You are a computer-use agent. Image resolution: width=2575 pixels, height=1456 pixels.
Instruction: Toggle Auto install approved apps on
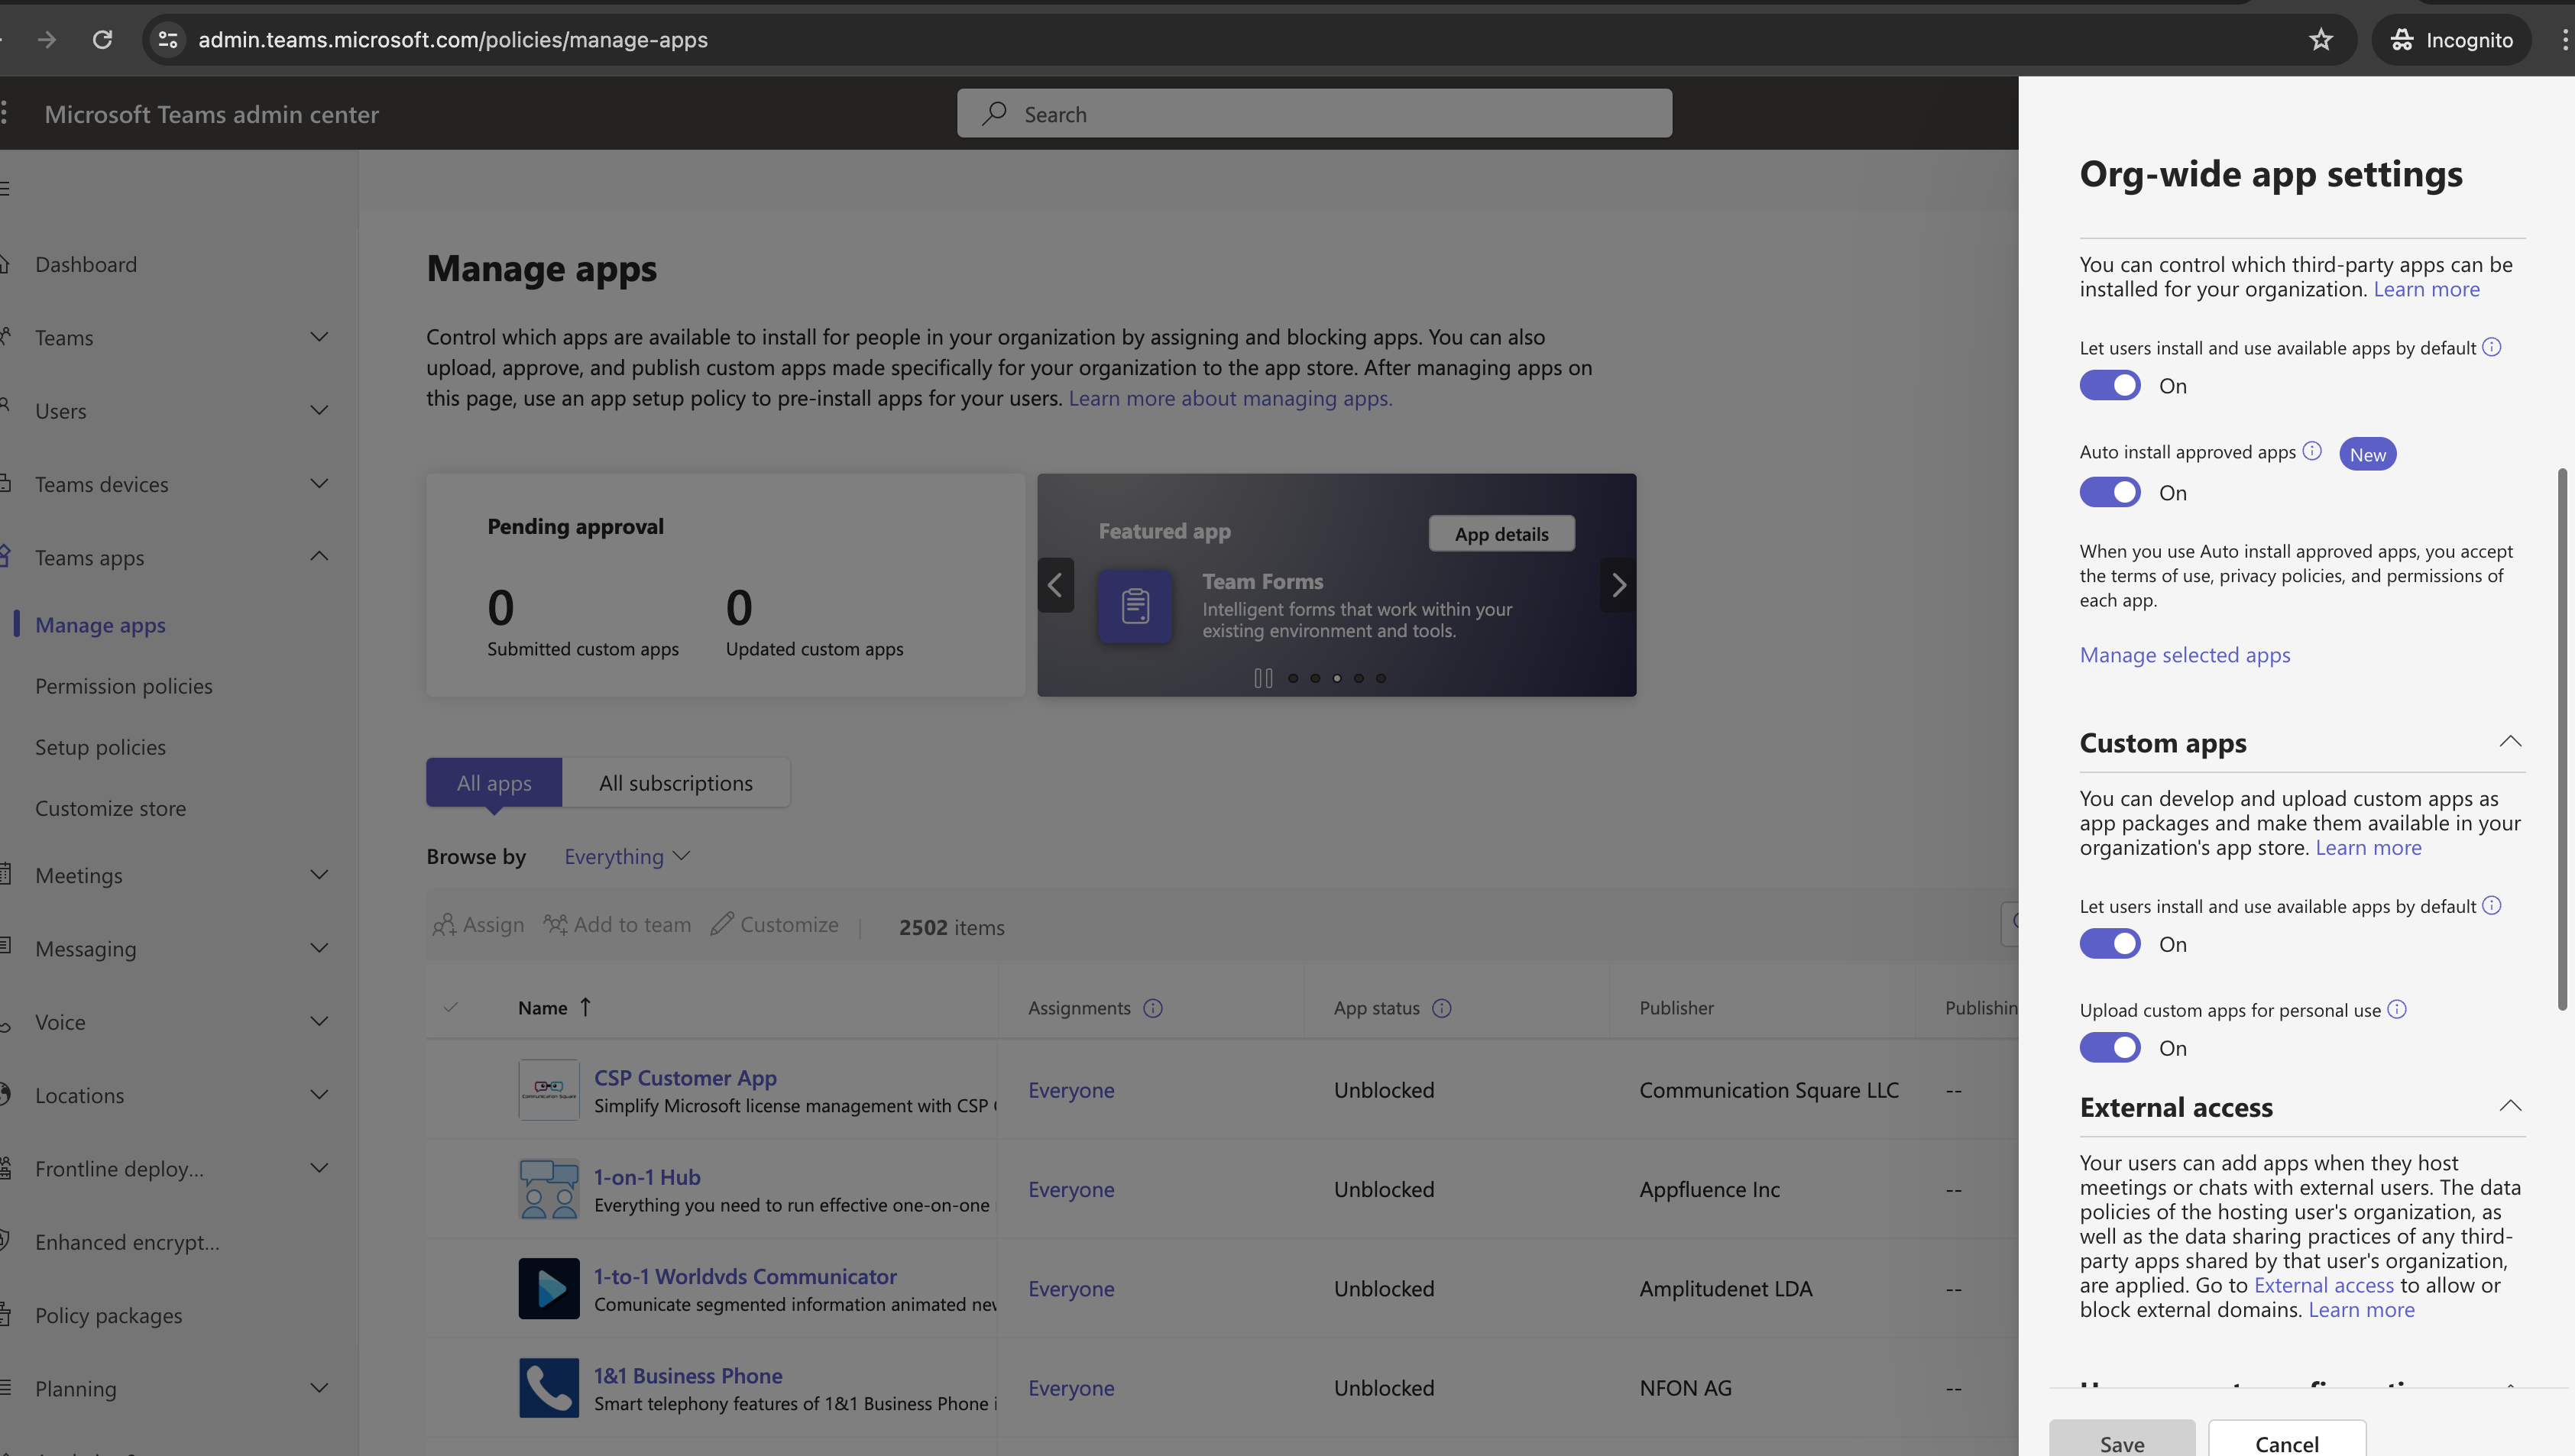[2110, 492]
